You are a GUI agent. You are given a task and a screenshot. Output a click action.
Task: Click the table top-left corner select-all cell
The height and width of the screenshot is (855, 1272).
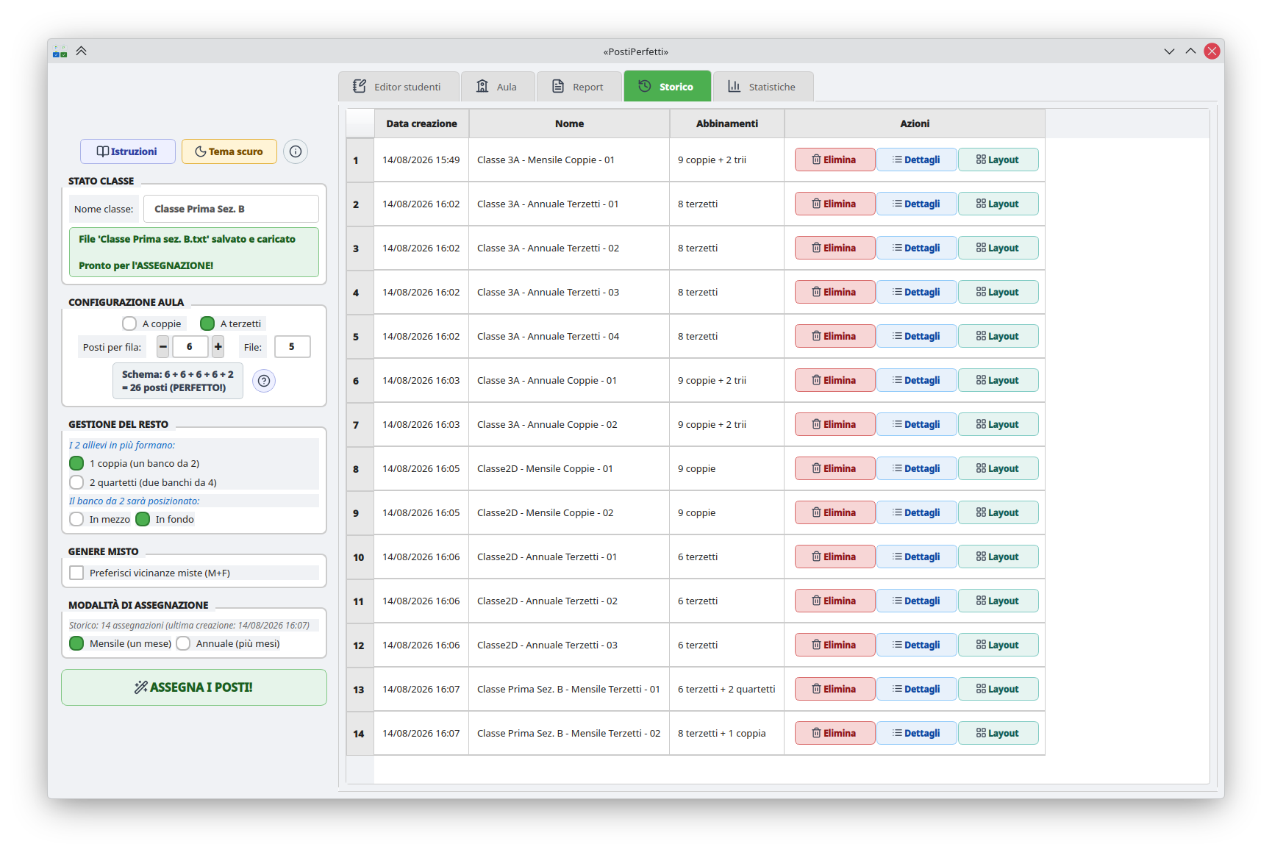click(x=360, y=124)
